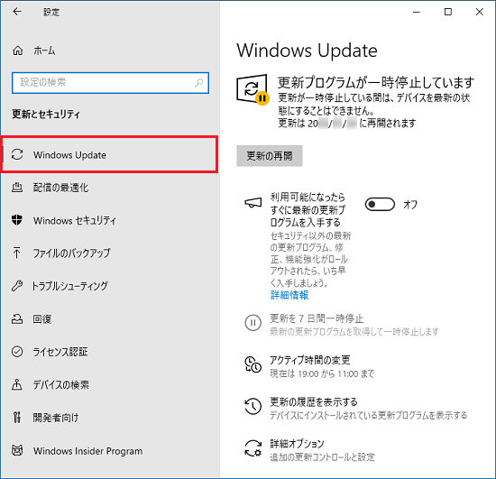Open ライセンス認証 page
The height and width of the screenshot is (479, 496).
tap(109, 352)
